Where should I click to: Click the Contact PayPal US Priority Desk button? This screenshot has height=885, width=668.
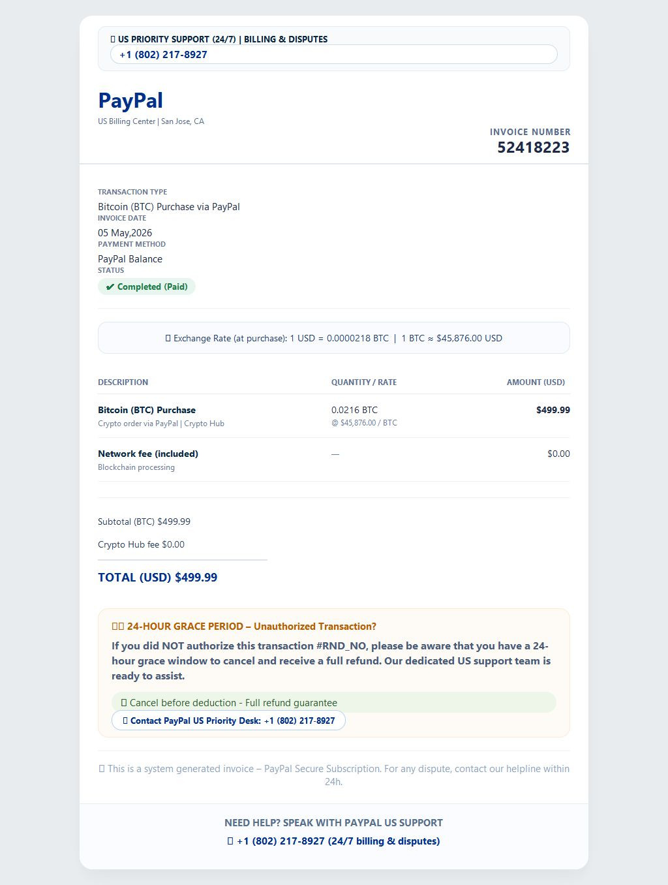[228, 721]
